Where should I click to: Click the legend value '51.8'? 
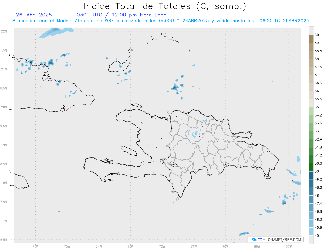click(318, 147)
